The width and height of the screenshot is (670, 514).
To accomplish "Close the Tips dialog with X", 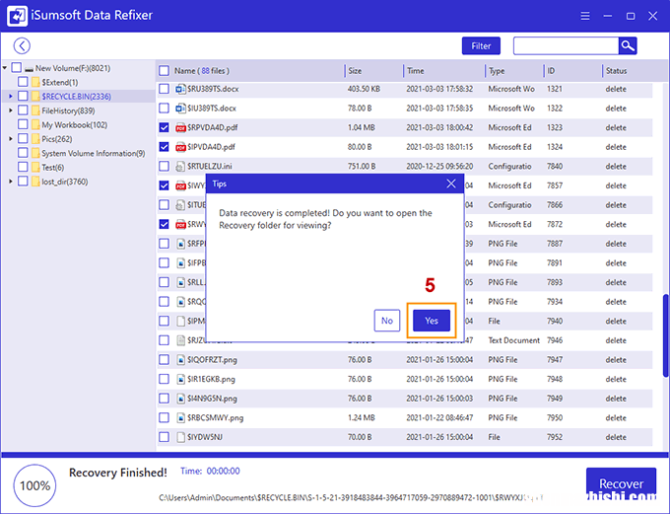I will pos(451,184).
